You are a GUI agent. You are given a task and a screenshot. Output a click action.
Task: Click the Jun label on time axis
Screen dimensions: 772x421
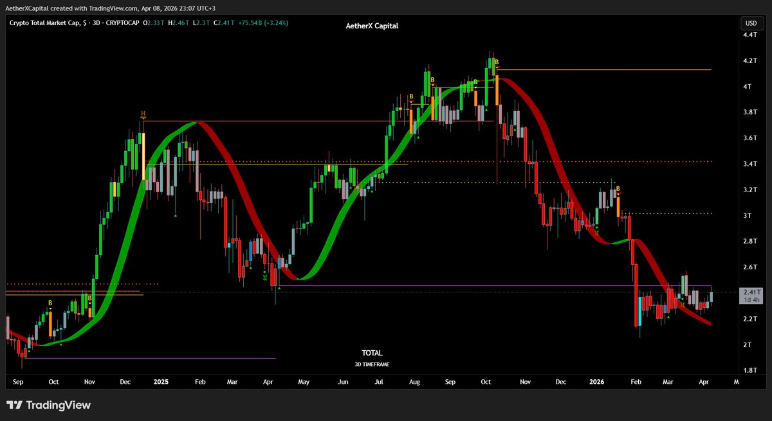click(344, 382)
